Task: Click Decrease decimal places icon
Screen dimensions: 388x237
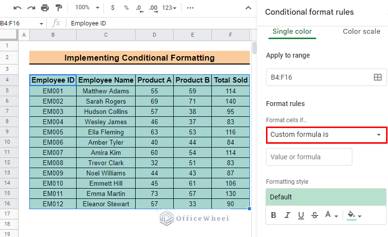Action: pyautogui.click(x=139, y=8)
